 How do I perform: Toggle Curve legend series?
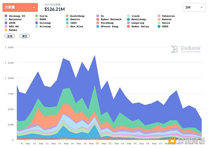(41, 16)
